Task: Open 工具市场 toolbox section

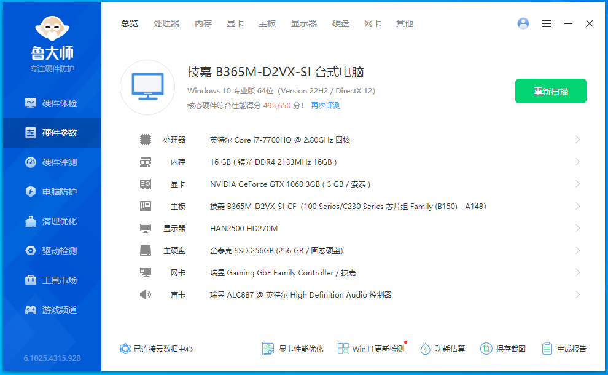Action: [52, 280]
